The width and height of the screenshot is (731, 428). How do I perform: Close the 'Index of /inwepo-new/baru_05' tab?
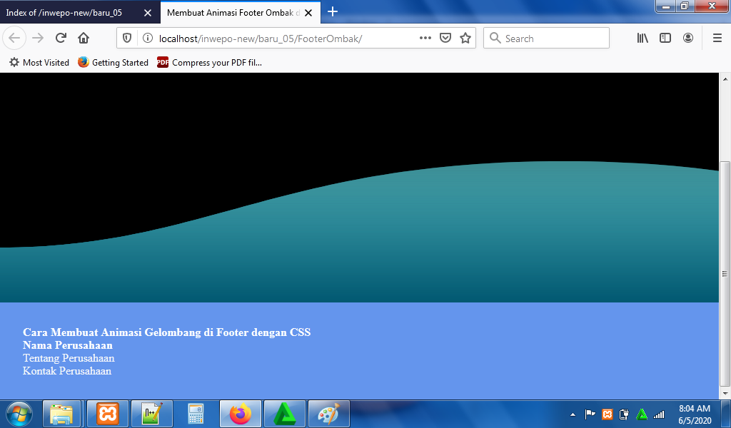point(148,13)
